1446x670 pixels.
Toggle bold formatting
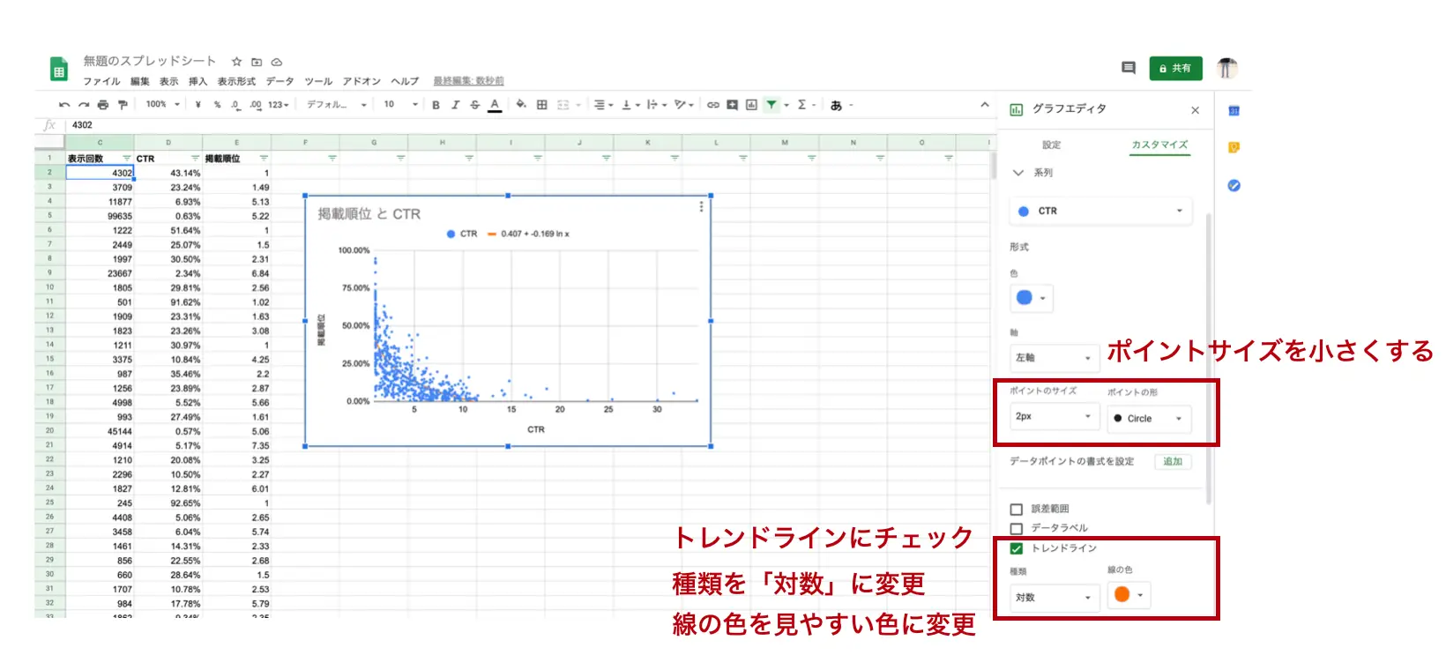436,105
